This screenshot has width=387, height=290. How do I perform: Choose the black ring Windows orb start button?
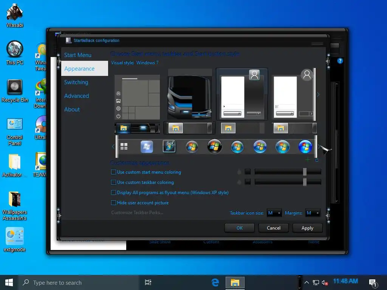pyautogui.click(x=215, y=147)
